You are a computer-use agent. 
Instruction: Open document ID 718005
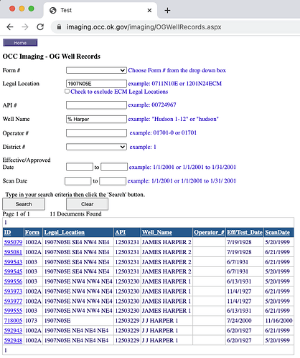13,321
